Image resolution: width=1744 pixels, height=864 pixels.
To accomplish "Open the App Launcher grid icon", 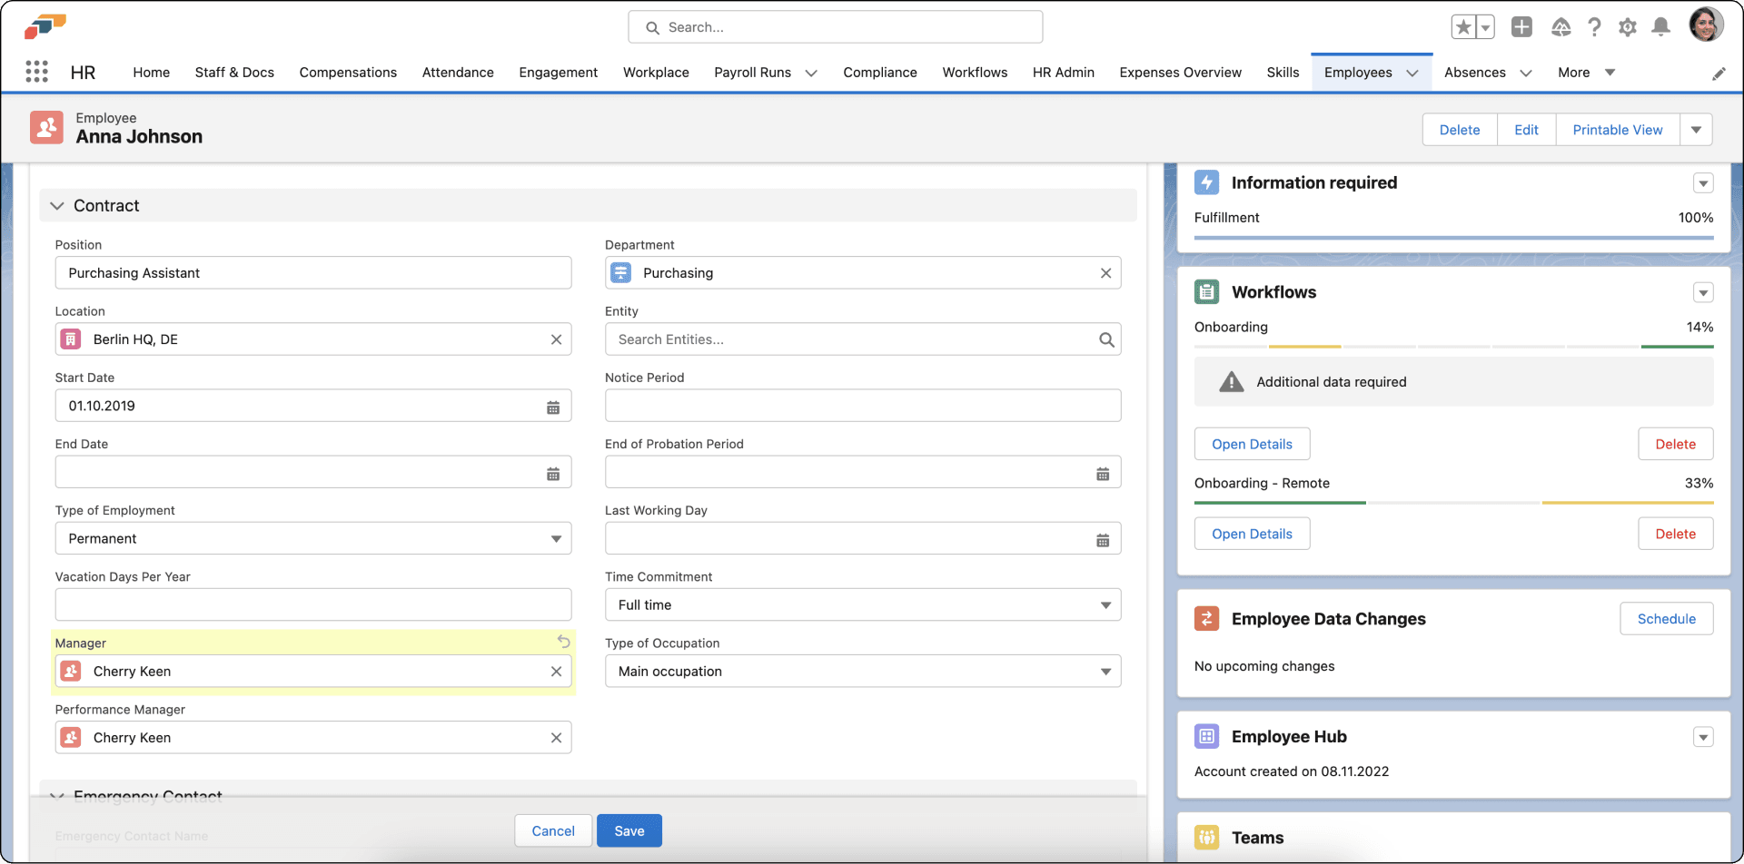I will 36,72.
